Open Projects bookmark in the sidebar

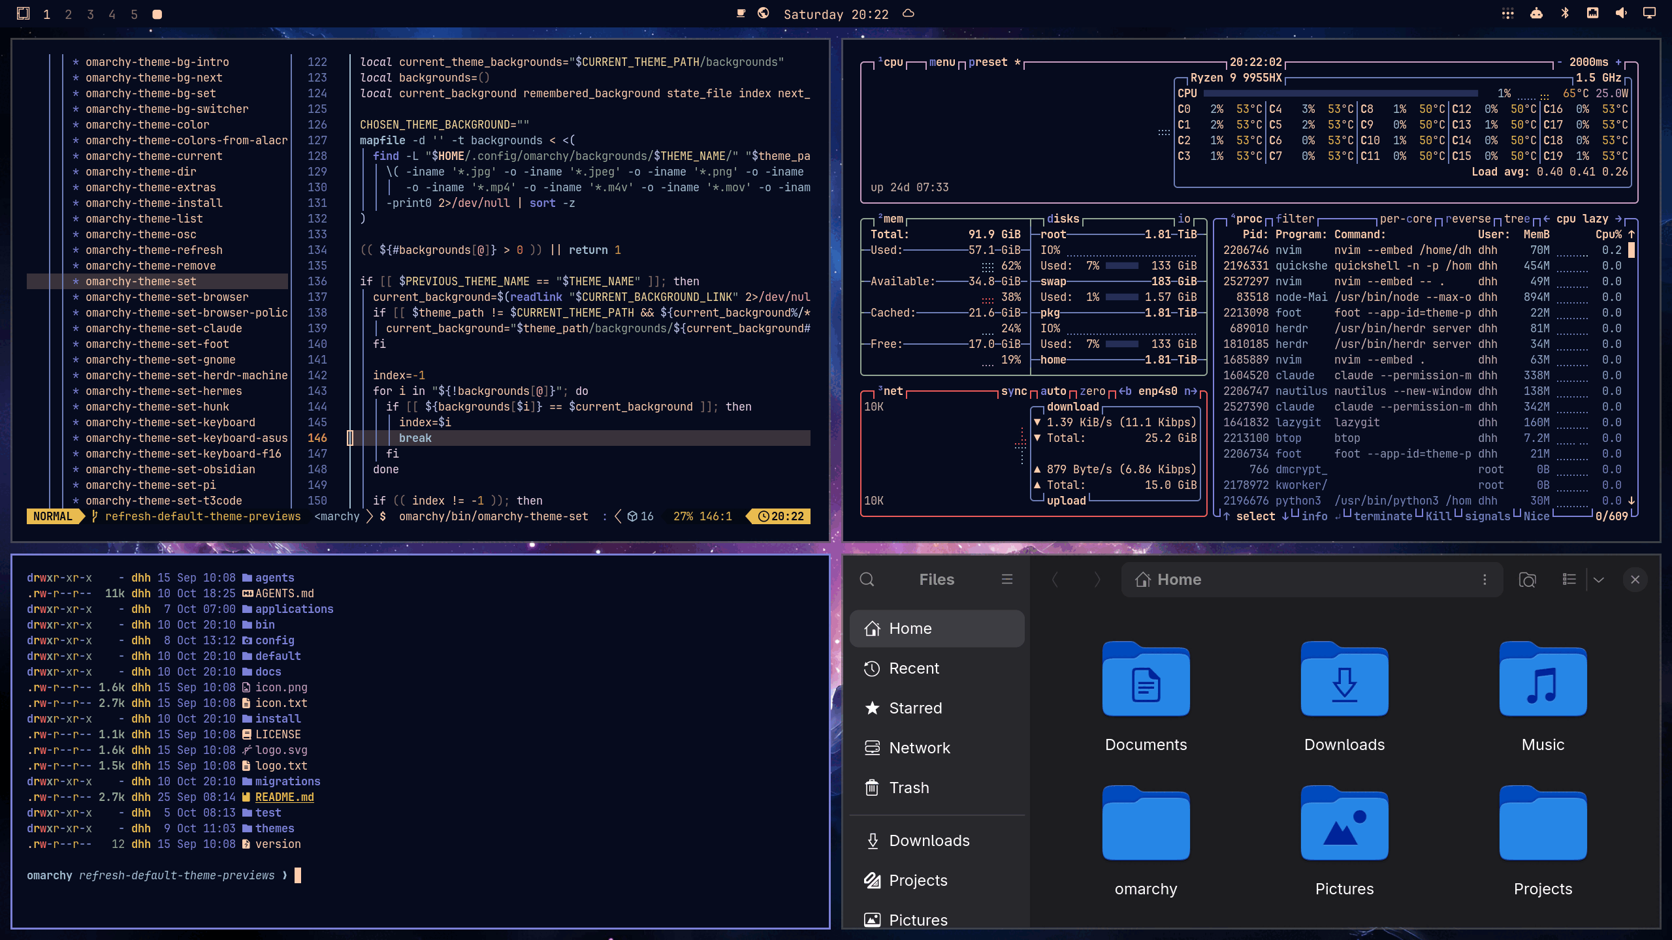coord(937,880)
